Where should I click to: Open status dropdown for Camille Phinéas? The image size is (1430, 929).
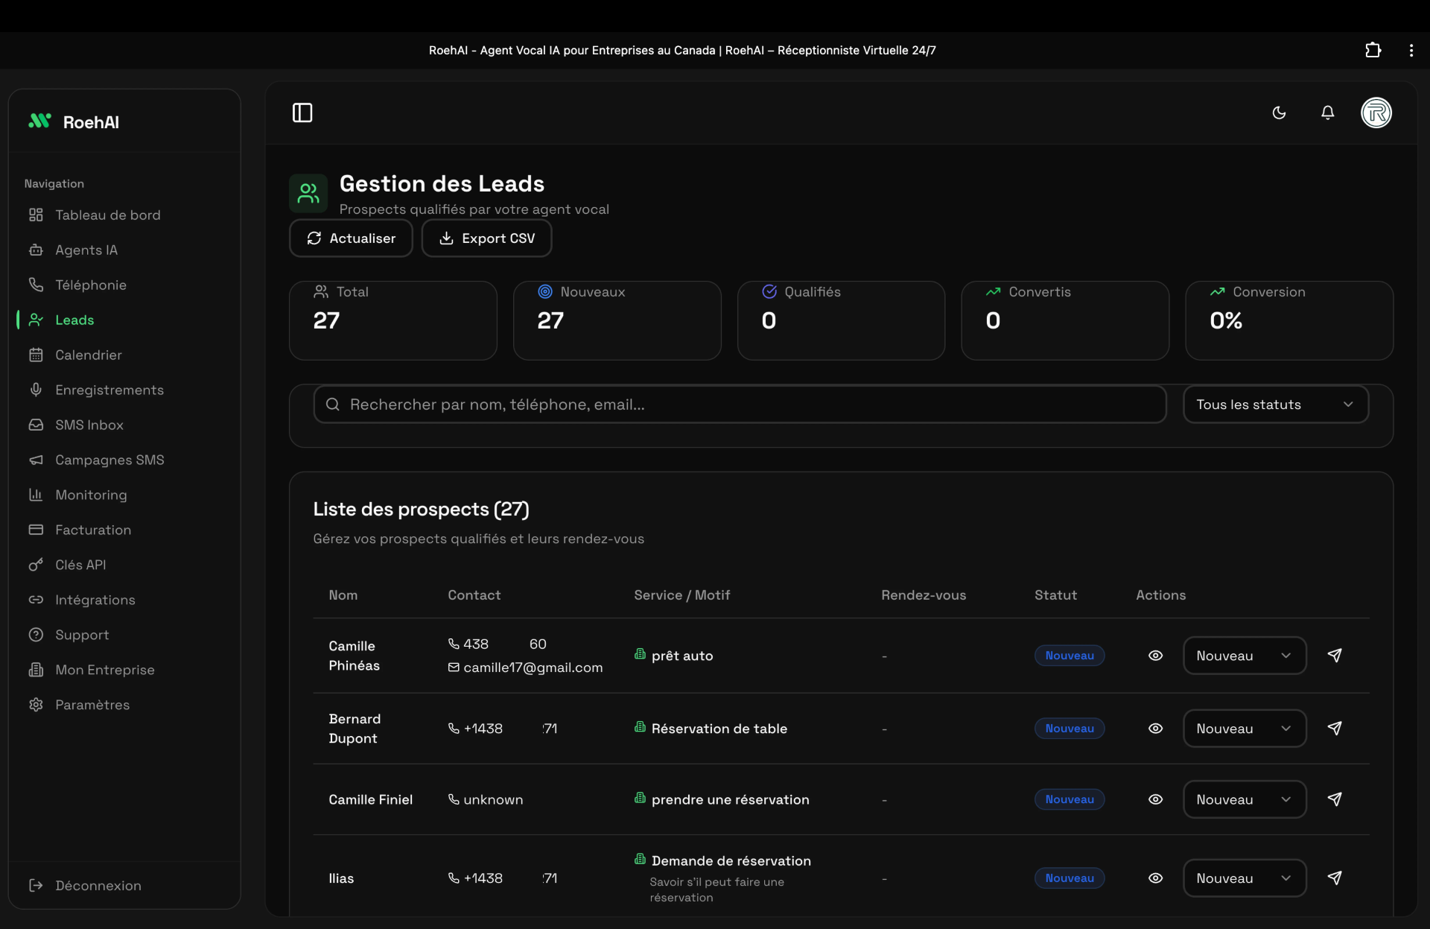[1245, 656]
